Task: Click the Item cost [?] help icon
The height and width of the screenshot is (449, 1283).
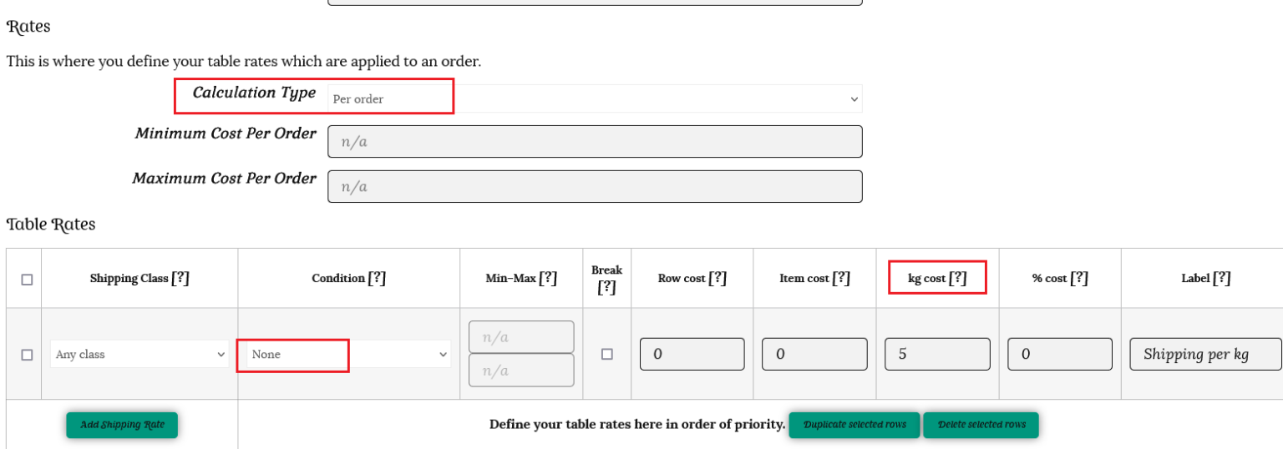Action: pos(841,279)
